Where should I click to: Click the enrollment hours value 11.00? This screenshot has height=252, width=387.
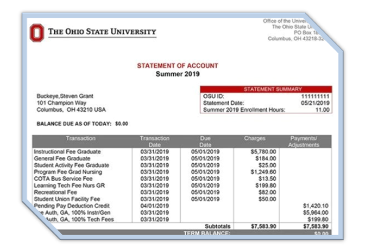[322, 110]
